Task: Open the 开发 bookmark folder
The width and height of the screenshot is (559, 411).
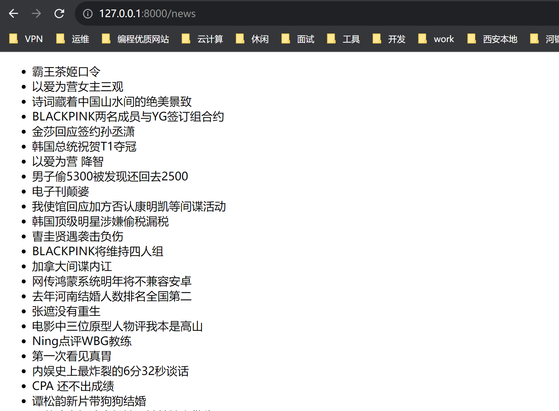Action: pyautogui.click(x=389, y=39)
